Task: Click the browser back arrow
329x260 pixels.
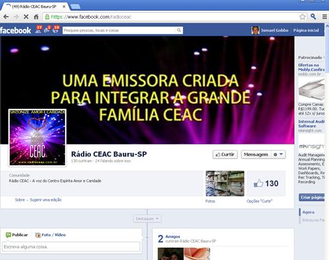Action: coord(6,17)
